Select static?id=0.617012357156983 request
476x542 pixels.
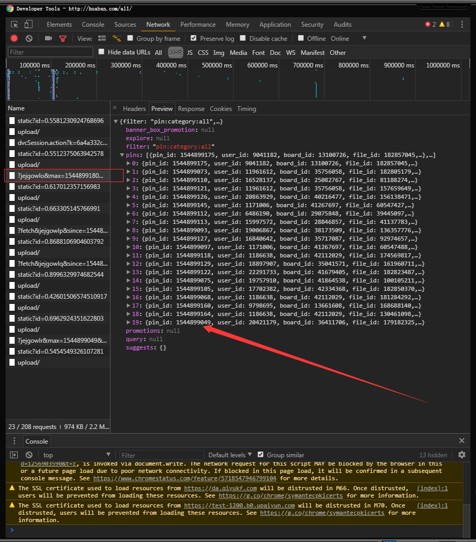point(59,187)
